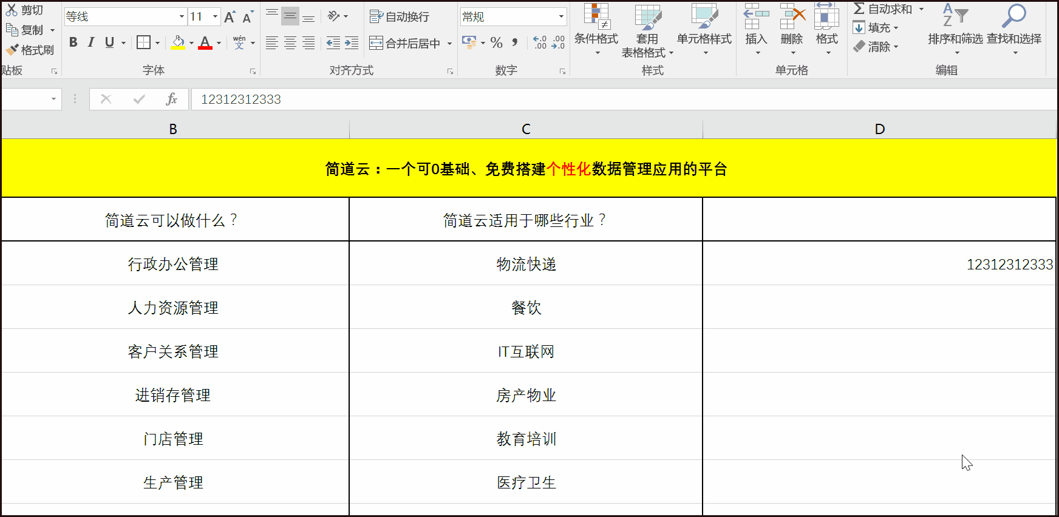This screenshot has width=1059, height=517.
Task: Apply the red font color
Action: click(205, 42)
